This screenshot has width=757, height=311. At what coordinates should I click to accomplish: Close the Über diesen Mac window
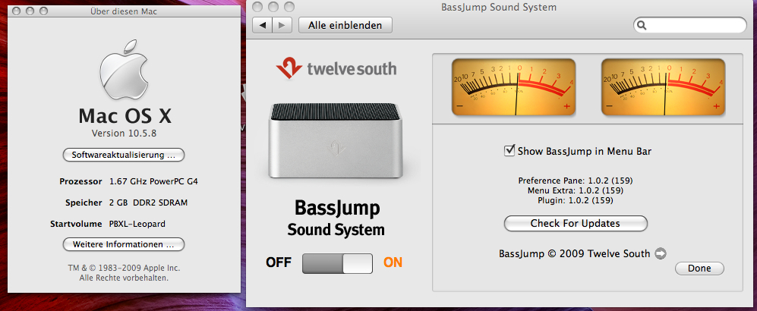pyautogui.click(x=17, y=11)
